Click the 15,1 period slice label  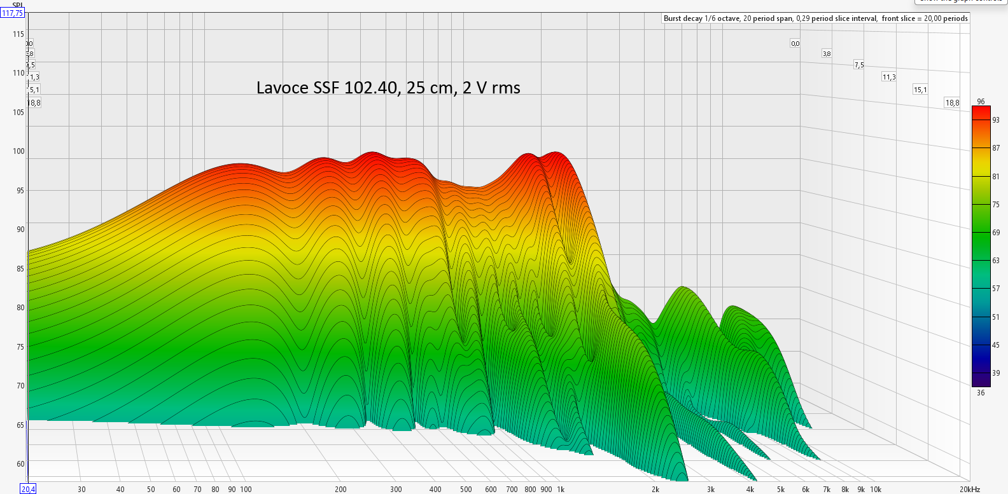click(920, 90)
